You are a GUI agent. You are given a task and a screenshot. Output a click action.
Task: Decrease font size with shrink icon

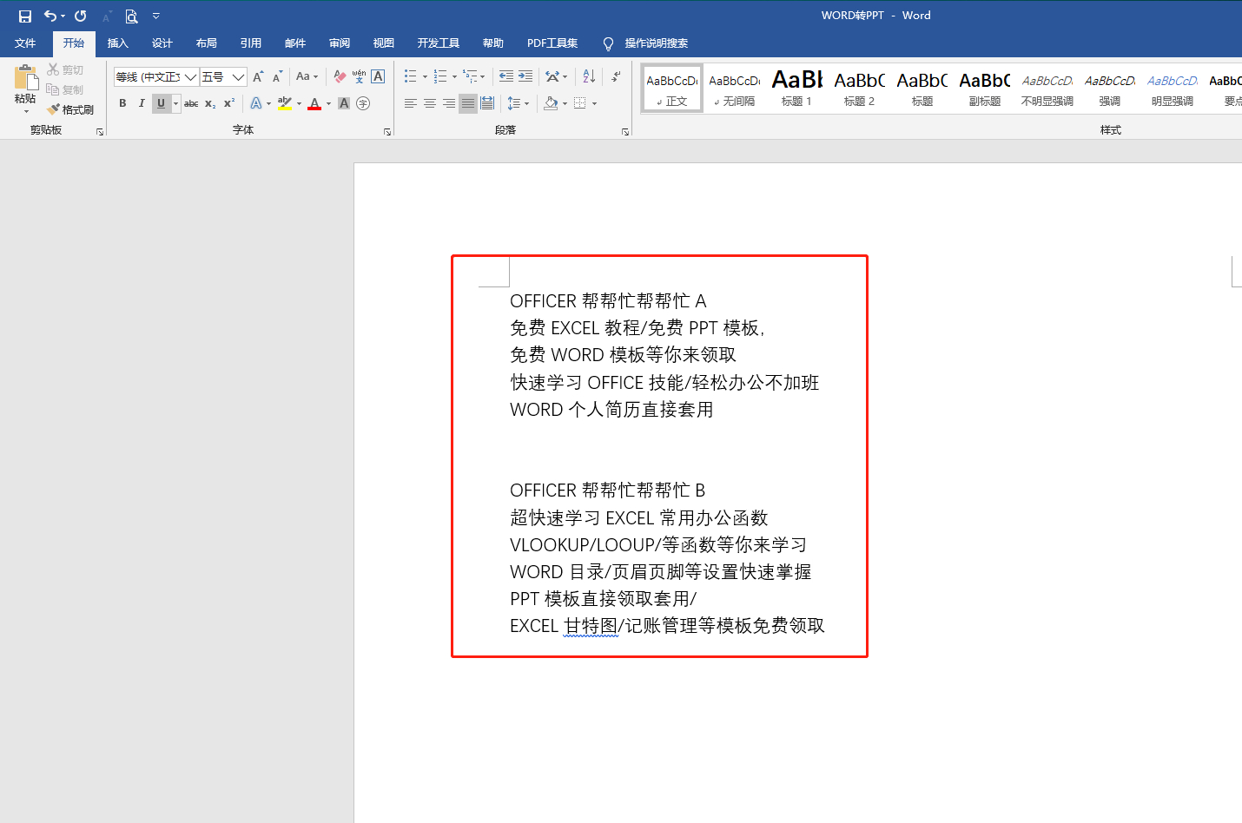tap(277, 76)
